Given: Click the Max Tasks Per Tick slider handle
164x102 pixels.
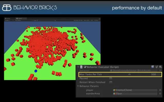Looking at the screenshot, I should (x=129, y=74).
